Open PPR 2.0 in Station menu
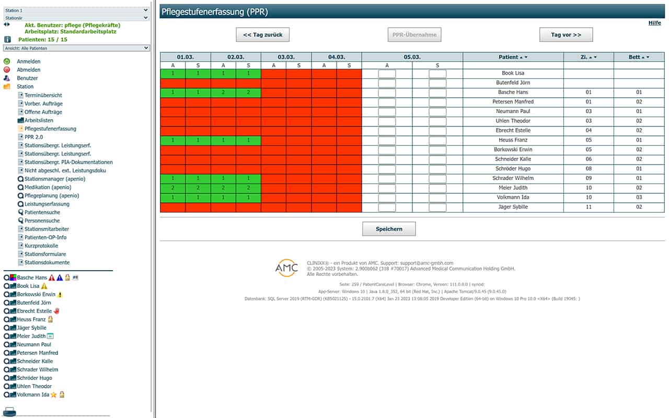This screenshot has height=418, width=669. tap(33, 137)
